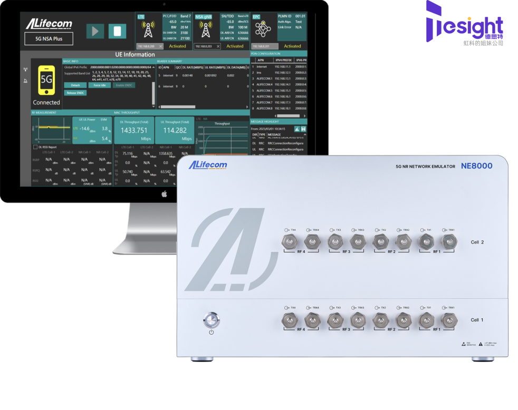Switch throughput chart to NR tab
This screenshot has width=518, height=410.
pos(205,119)
